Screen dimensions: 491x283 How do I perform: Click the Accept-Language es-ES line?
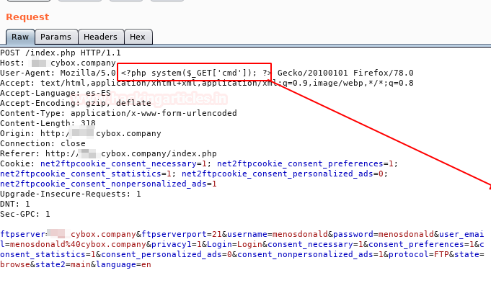[56, 93]
